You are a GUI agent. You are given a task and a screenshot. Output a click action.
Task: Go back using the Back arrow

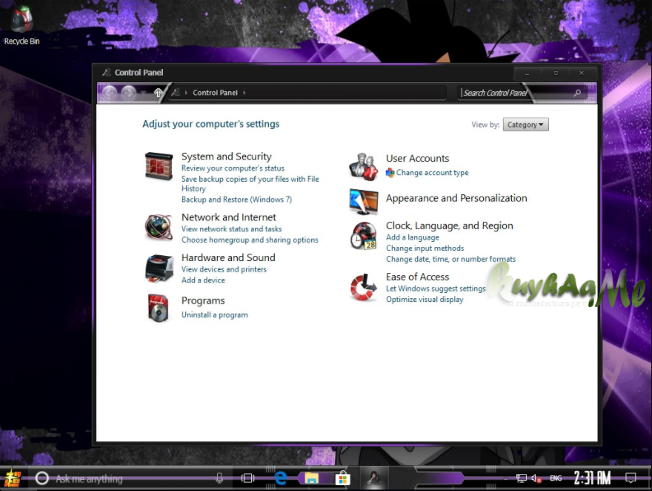pos(110,93)
